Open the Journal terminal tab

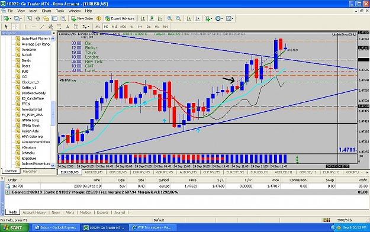pyautogui.click(x=120, y=212)
